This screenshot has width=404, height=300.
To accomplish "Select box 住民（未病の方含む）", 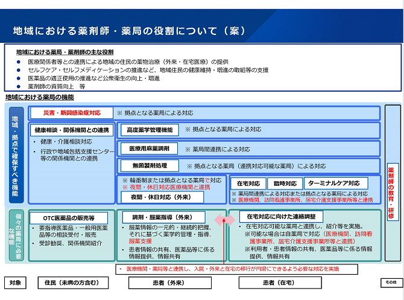I will tap(73, 282).
